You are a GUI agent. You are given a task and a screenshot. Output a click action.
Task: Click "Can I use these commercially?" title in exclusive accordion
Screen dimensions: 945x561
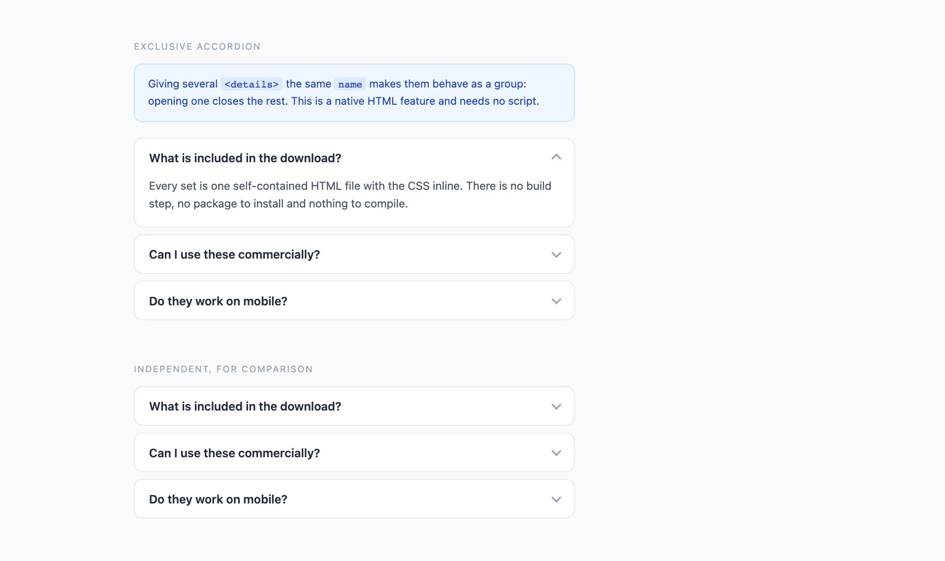[x=234, y=254]
